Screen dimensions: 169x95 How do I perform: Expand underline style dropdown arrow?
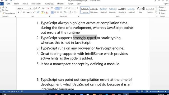tap(26, 12)
